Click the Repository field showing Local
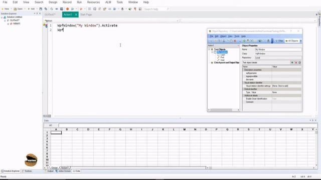The height and width of the screenshot is (180, 321). point(278,58)
